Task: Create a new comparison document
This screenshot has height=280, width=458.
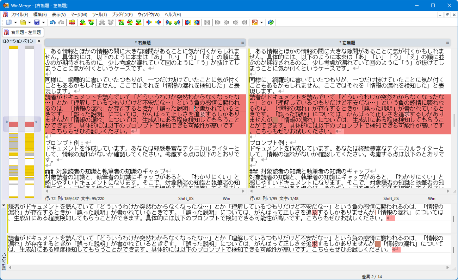Action: tap(8, 22)
